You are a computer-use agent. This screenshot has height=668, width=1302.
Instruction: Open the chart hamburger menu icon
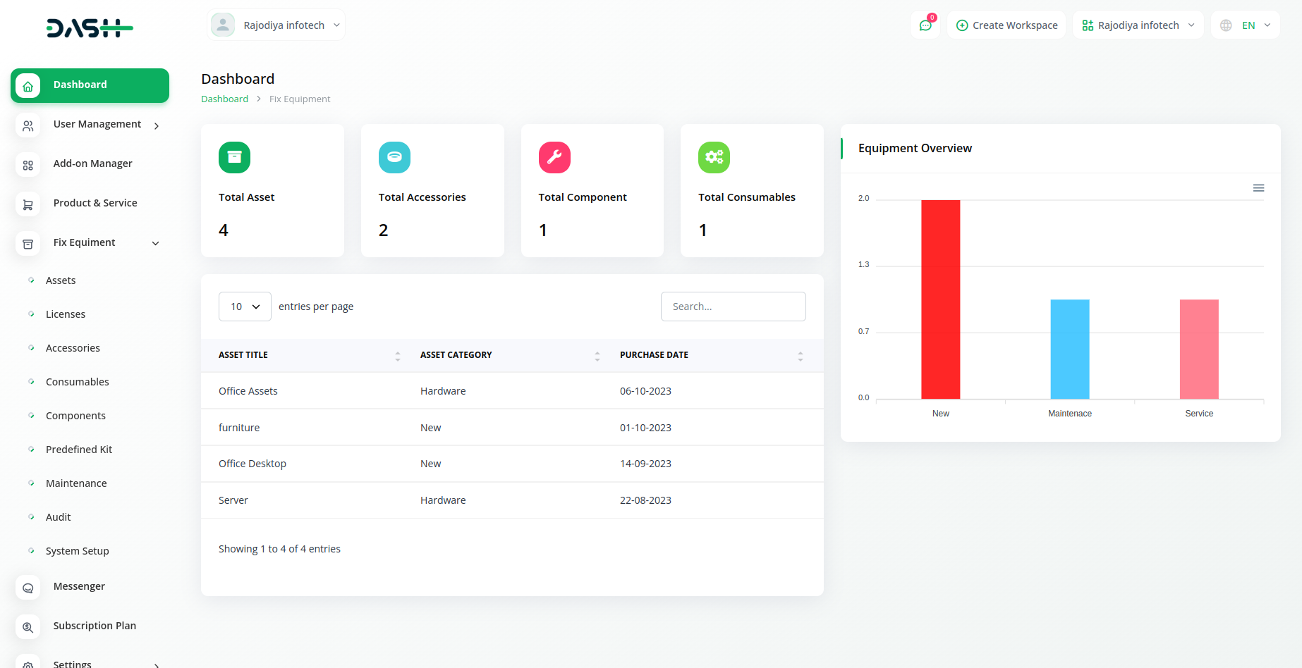click(1258, 188)
